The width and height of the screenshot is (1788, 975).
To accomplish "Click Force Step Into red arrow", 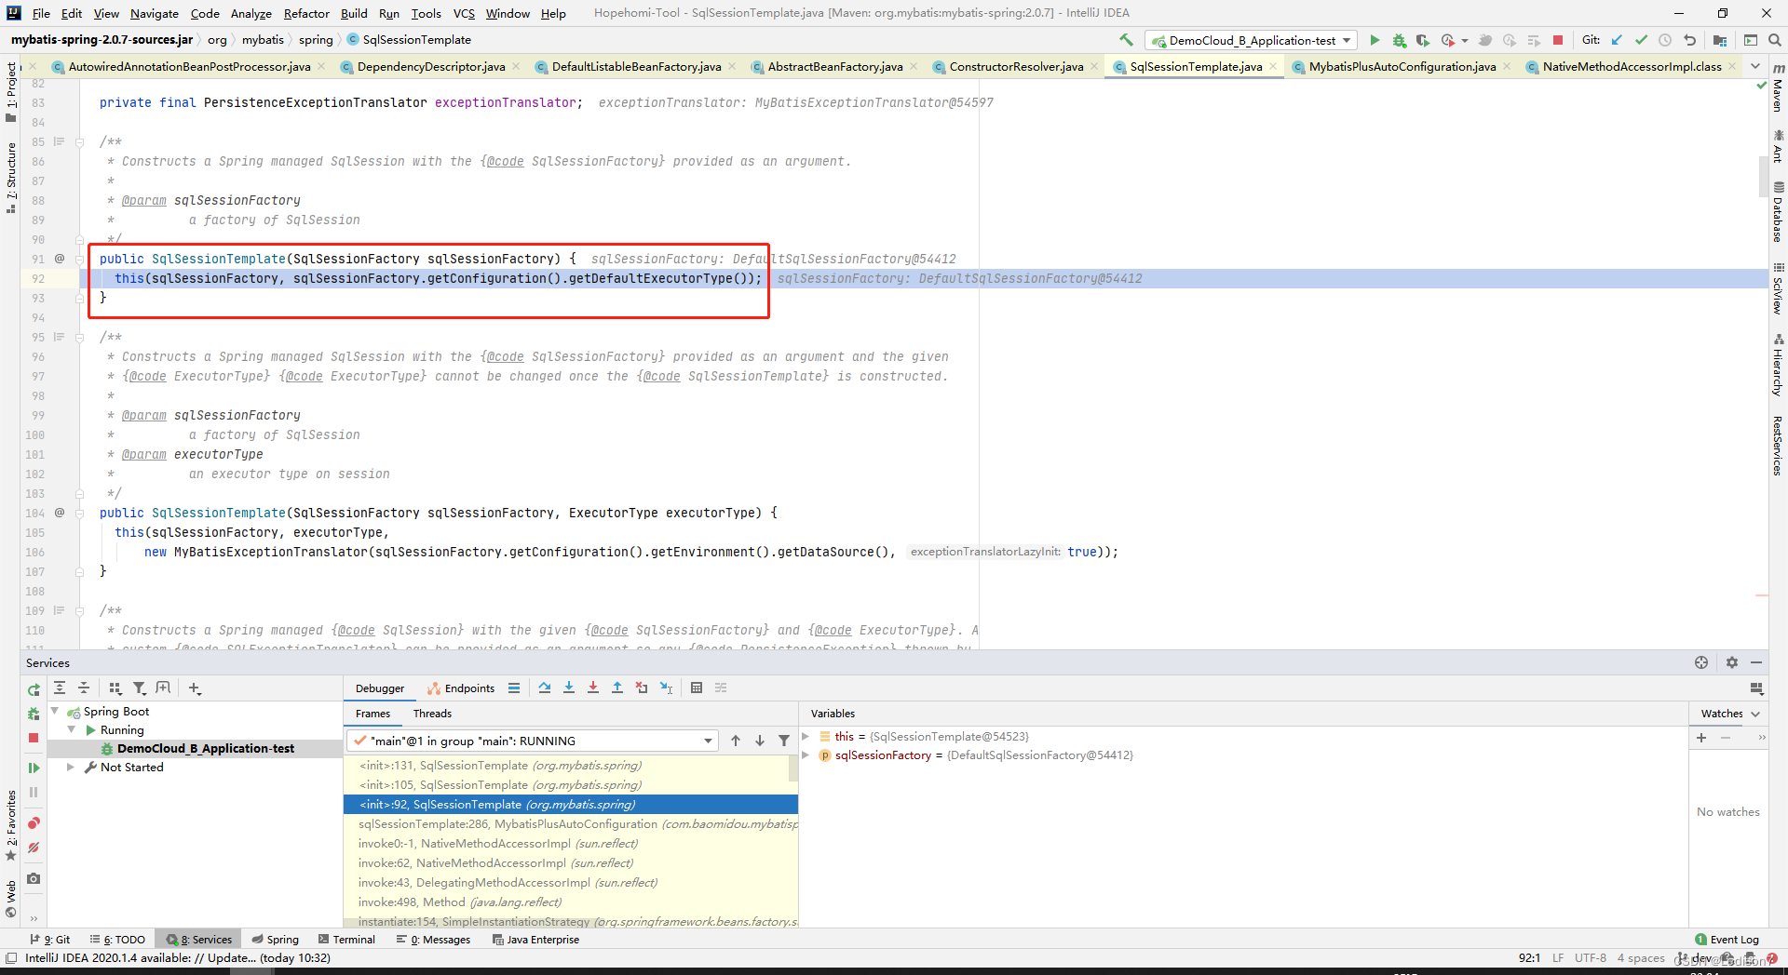I will coord(593,688).
